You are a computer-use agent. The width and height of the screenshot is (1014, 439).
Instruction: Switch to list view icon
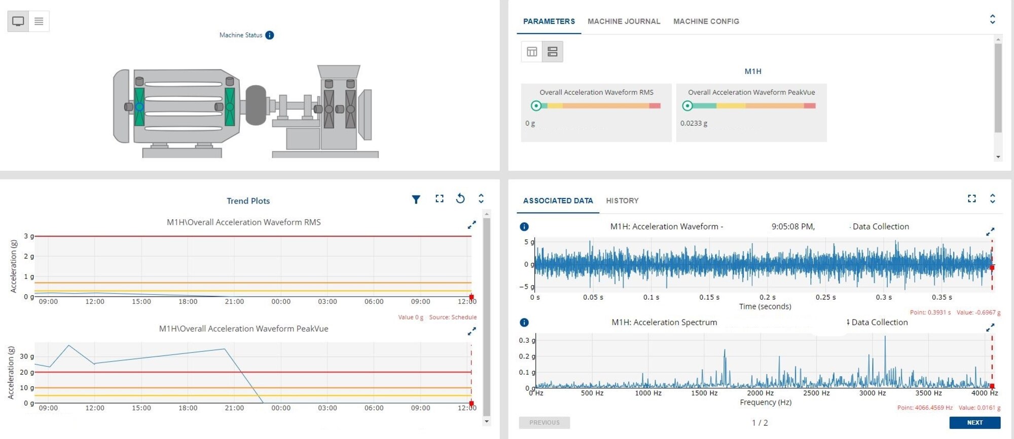pos(39,21)
